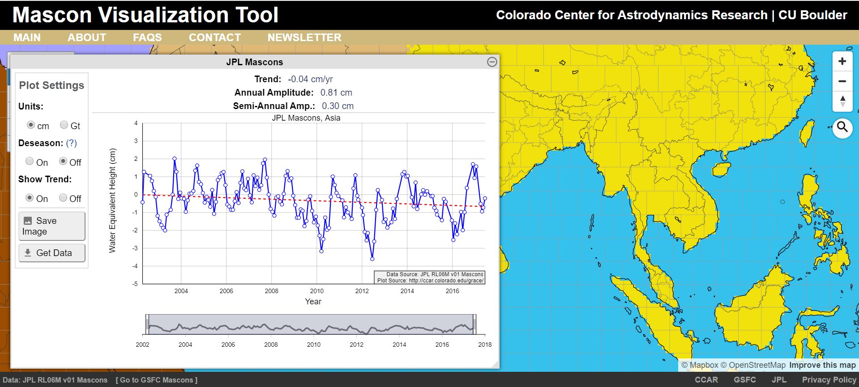Viewport: 859px width, 387px height.
Task: Turn Deseason on
Action: point(30,161)
